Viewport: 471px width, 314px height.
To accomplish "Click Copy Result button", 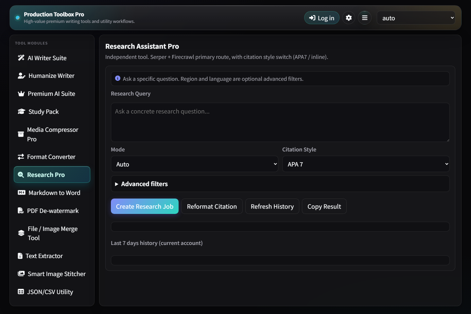I will tap(324, 206).
